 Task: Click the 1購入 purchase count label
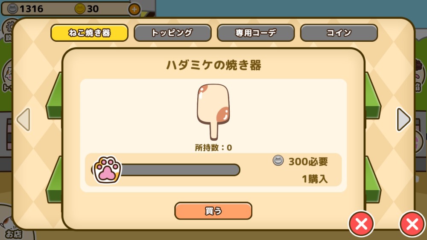tap(315, 179)
